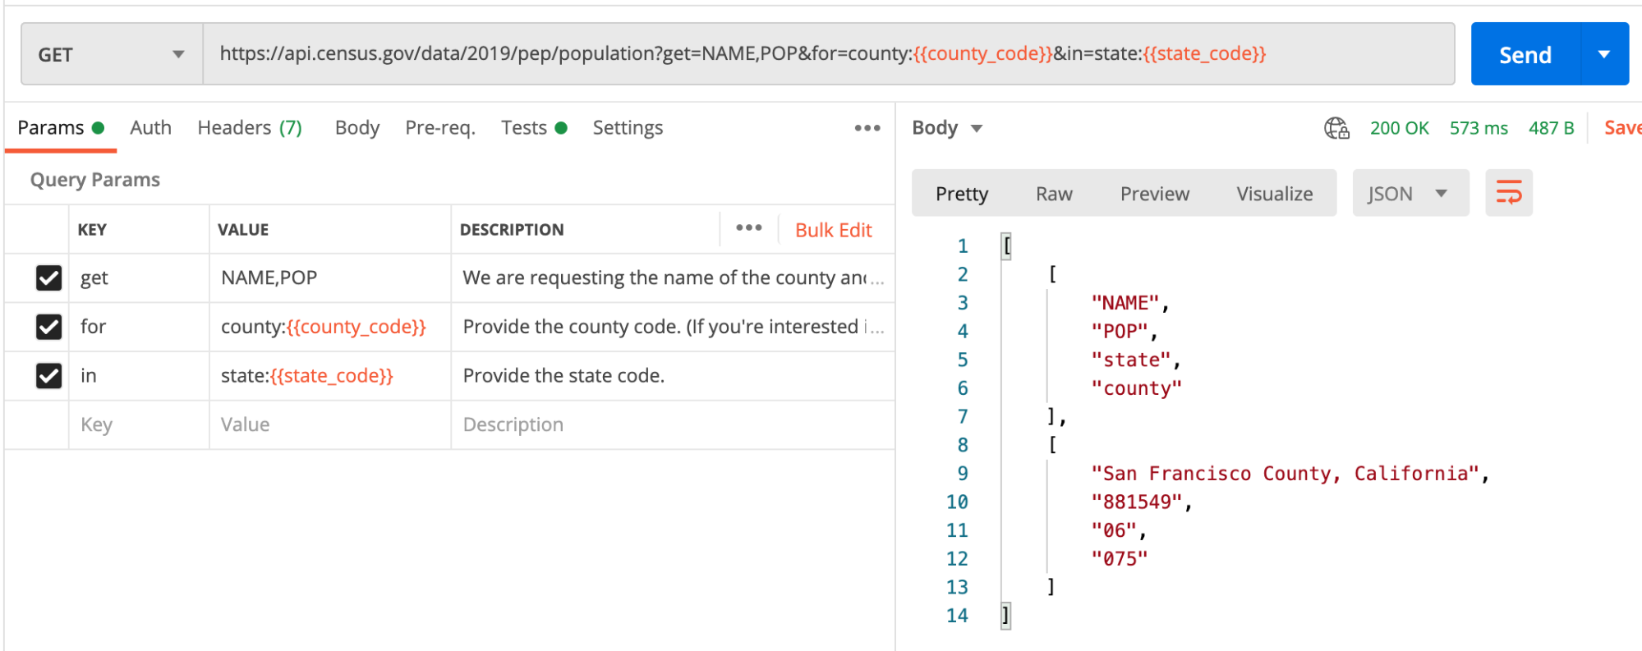This screenshot has width=1642, height=651.
Task: Open the Headers (7) tab
Action: (x=250, y=128)
